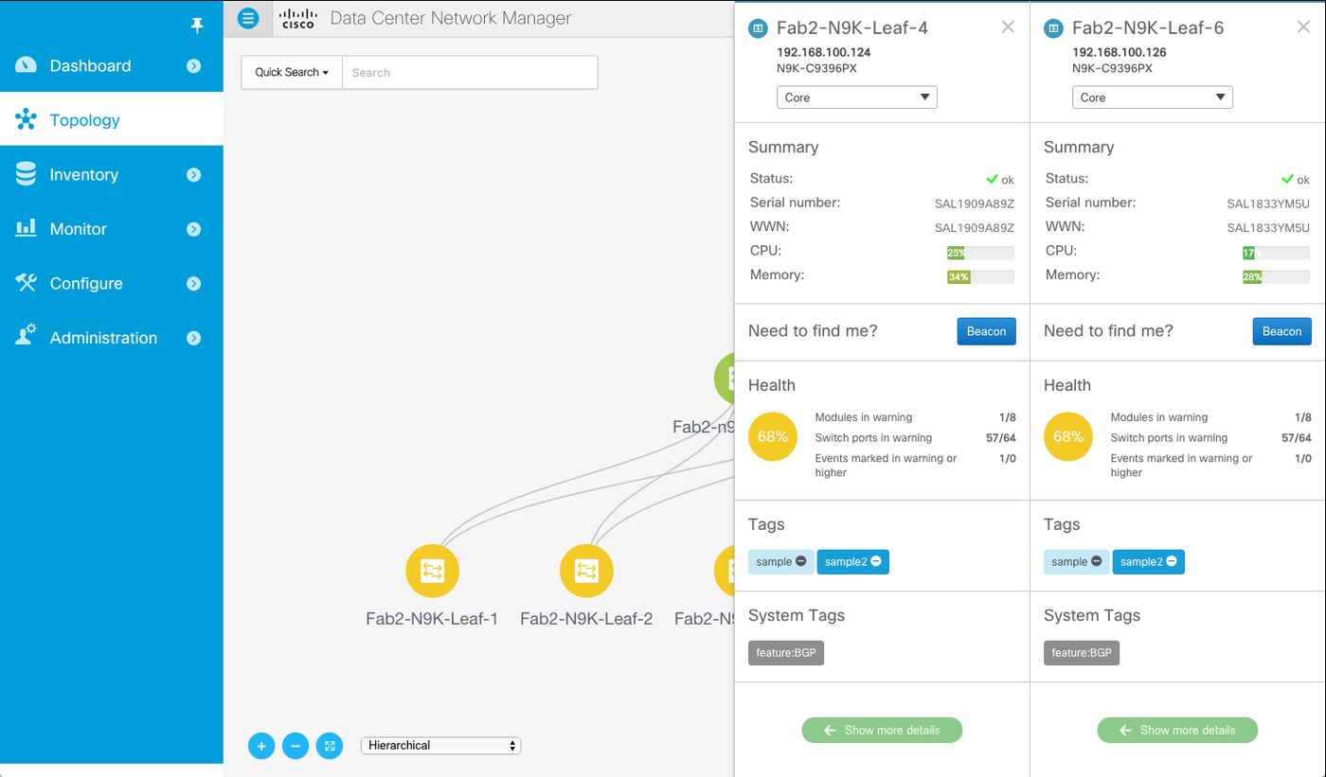Open the Core role dropdown for Leaf-6

click(x=1153, y=97)
